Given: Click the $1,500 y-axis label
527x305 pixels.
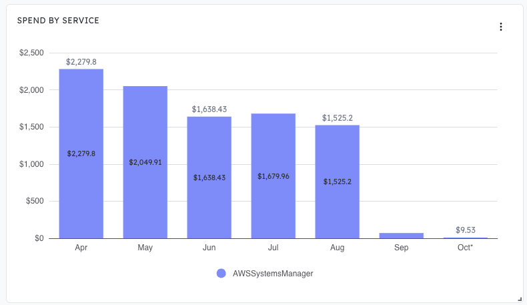Looking at the screenshot, I should point(31,127).
